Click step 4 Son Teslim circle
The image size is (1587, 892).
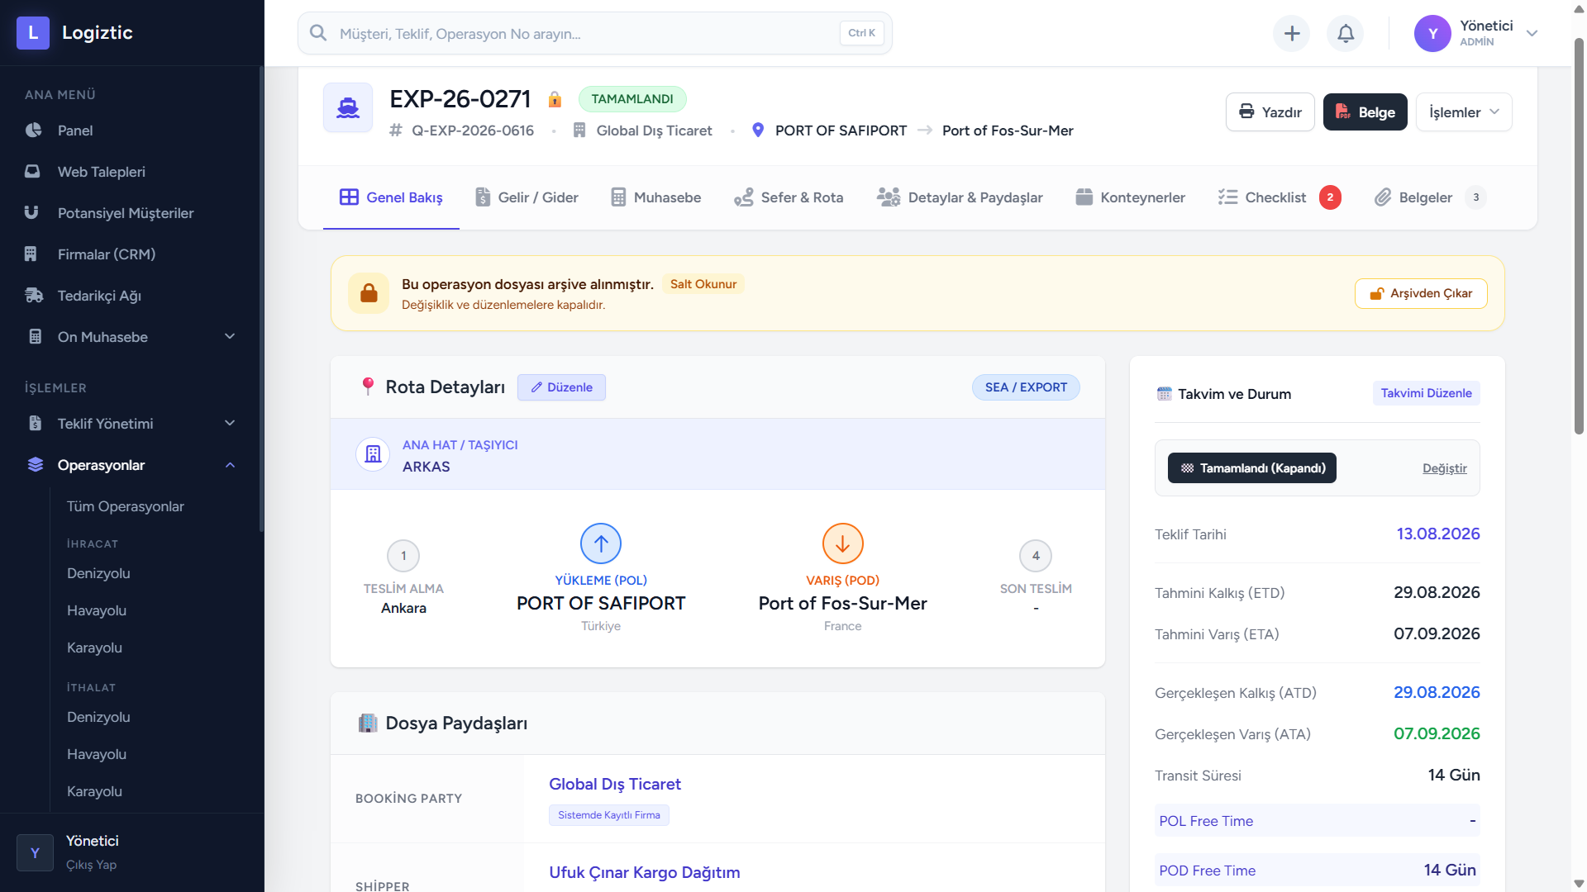coord(1036,556)
